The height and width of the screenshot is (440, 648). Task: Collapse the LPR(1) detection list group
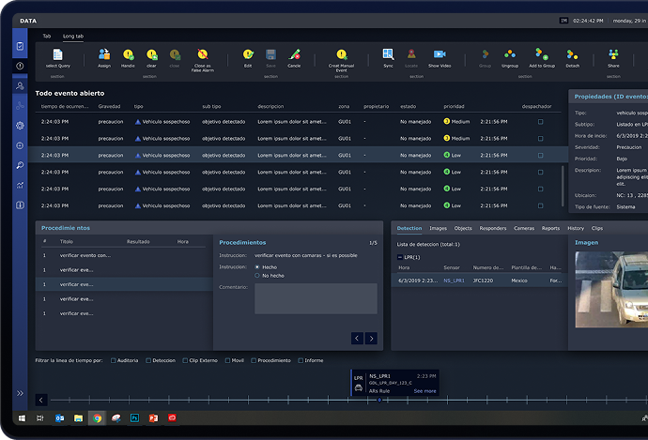(x=401, y=256)
